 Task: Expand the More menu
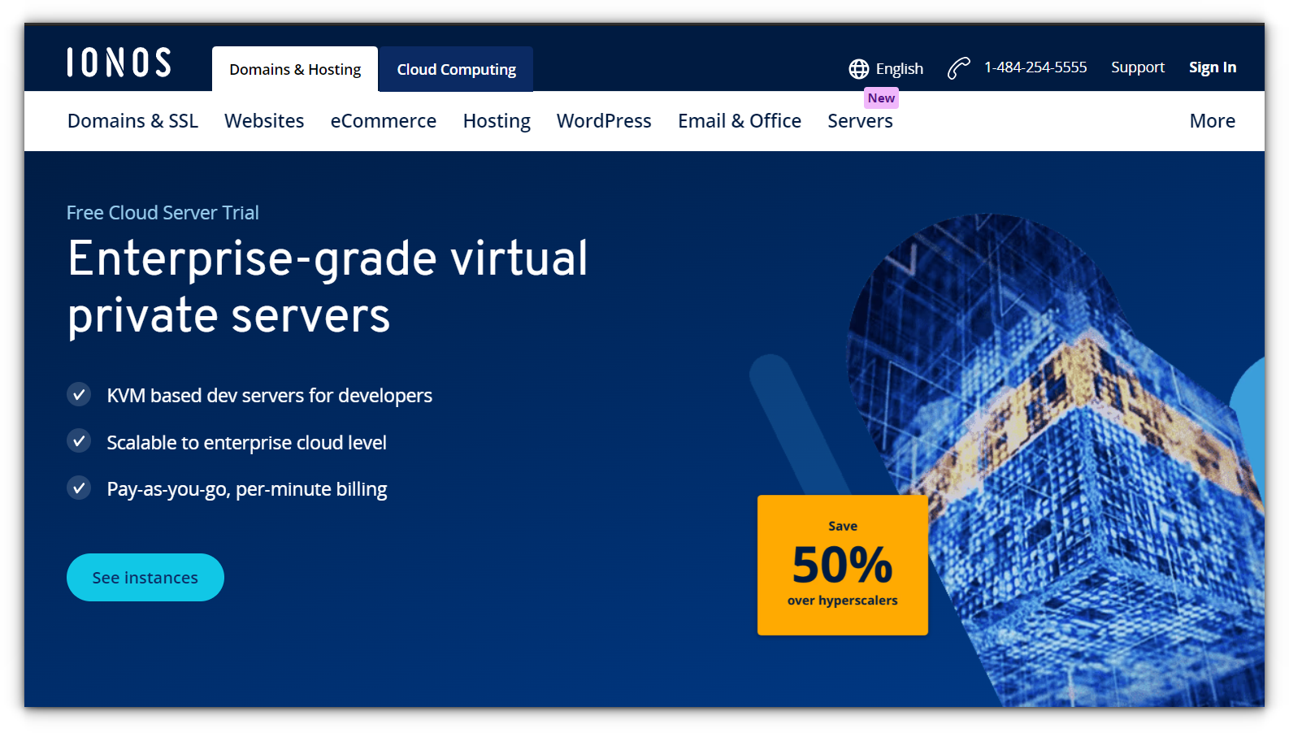pos(1212,121)
